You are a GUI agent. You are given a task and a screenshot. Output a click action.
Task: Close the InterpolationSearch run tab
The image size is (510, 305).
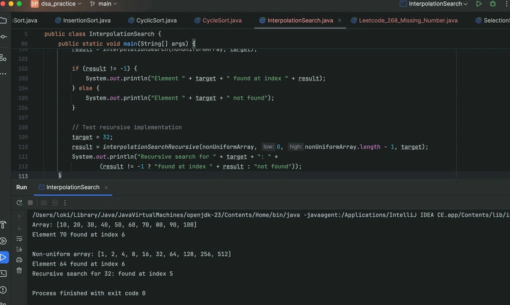pos(106,188)
